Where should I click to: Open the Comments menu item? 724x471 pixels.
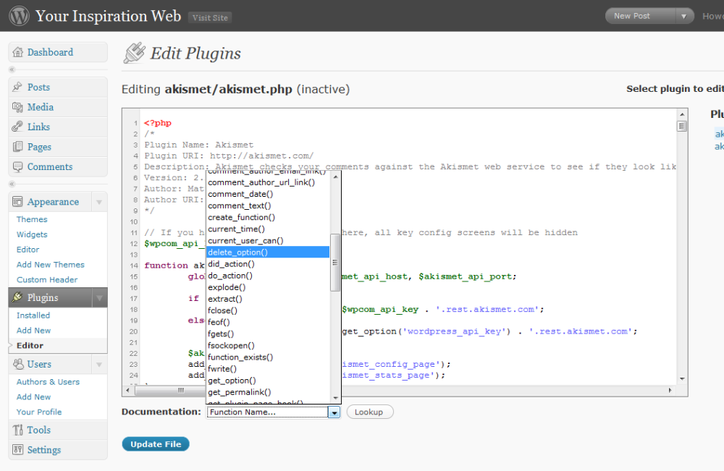point(58,166)
